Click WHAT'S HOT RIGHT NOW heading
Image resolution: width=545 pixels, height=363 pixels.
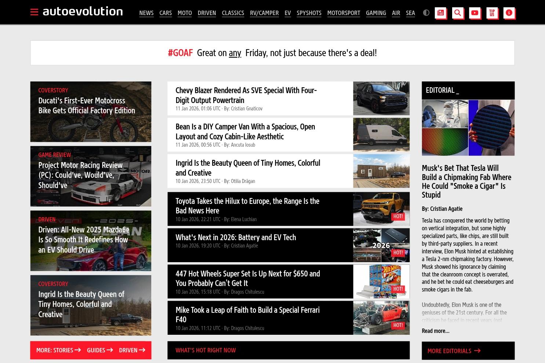pyautogui.click(x=206, y=350)
